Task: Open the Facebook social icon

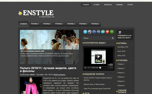Action: (94, 32)
